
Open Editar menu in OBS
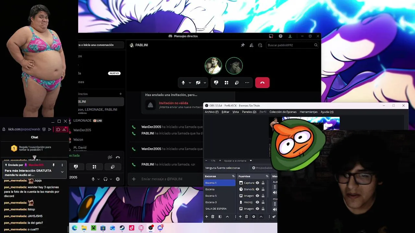[225, 112]
